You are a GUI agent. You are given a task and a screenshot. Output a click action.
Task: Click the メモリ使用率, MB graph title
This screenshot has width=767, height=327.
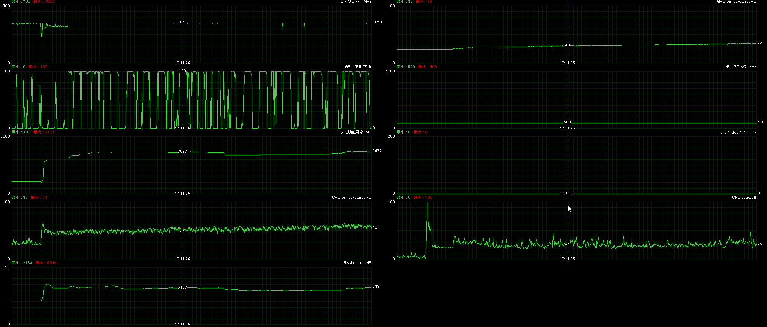356,132
